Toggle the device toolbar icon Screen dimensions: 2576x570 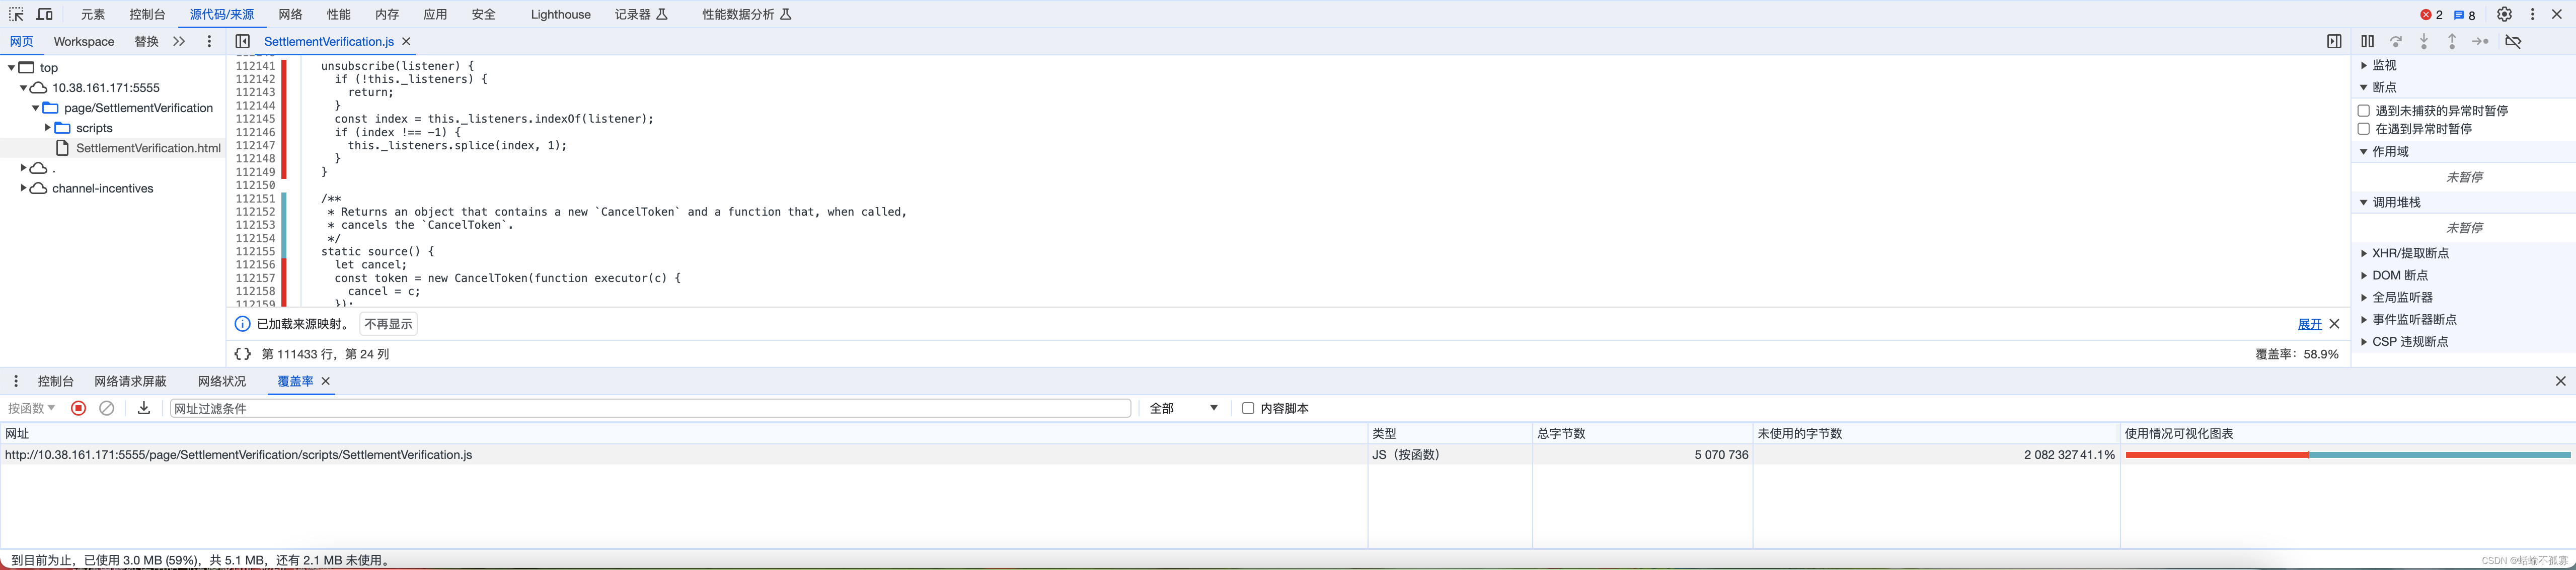point(45,14)
